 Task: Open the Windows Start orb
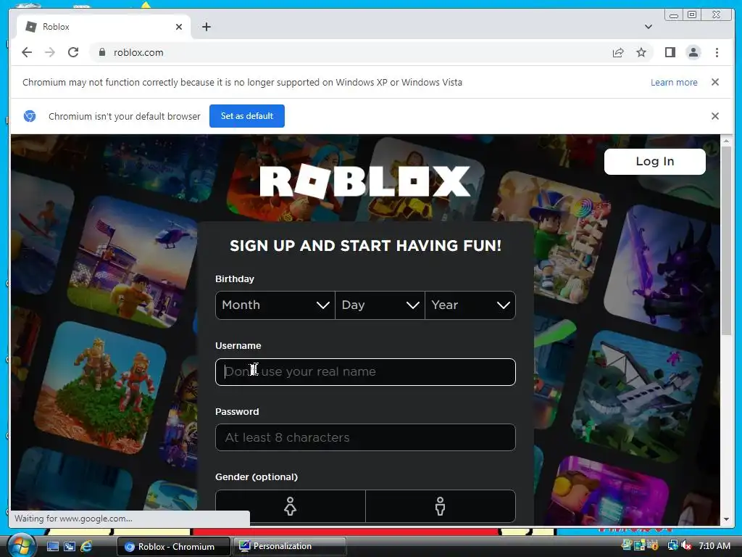click(x=21, y=546)
